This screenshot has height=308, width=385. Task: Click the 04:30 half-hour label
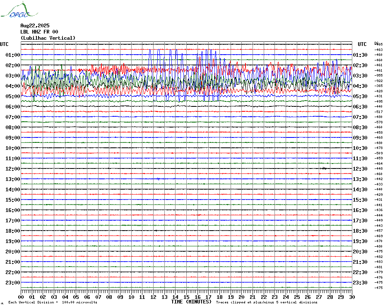[360, 86]
